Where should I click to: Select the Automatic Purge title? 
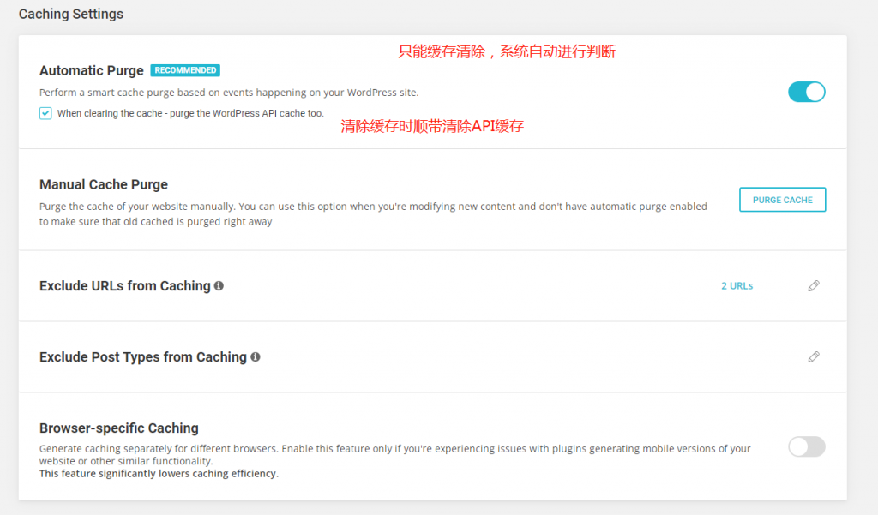[92, 71]
